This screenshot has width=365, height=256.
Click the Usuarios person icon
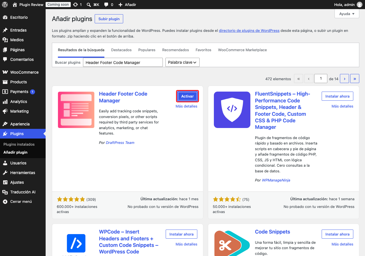tap(5, 163)
